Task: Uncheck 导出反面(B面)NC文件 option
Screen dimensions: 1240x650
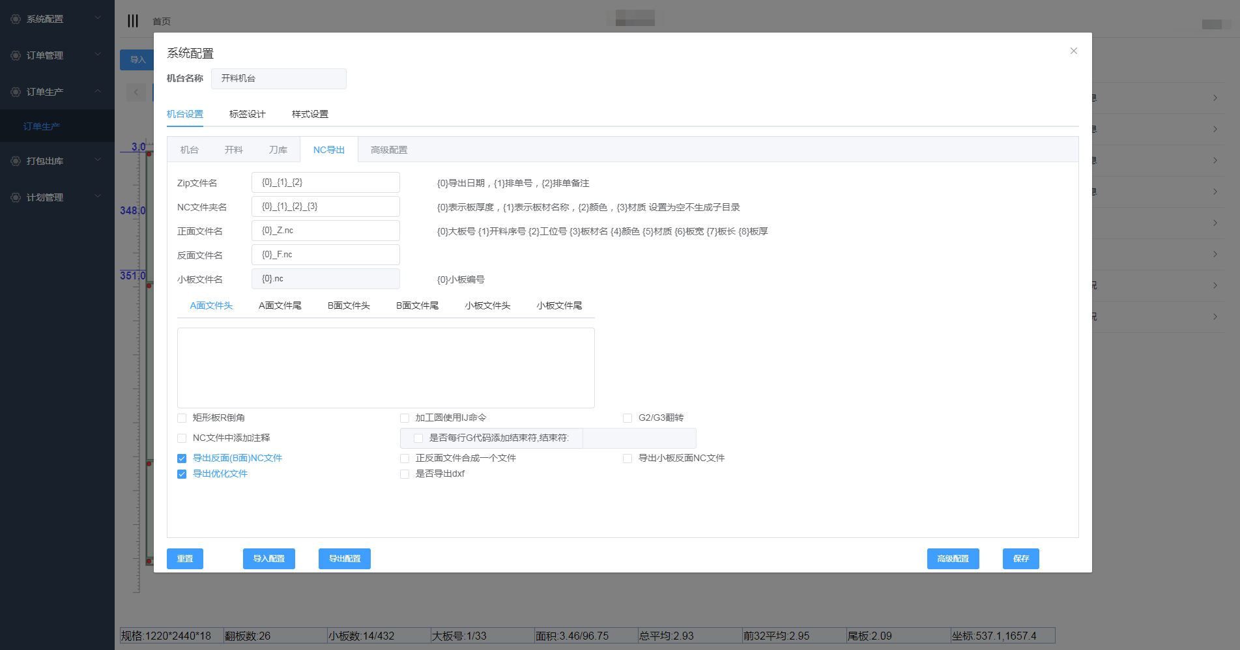Action: pyautogui.click(x=182, y=459)
